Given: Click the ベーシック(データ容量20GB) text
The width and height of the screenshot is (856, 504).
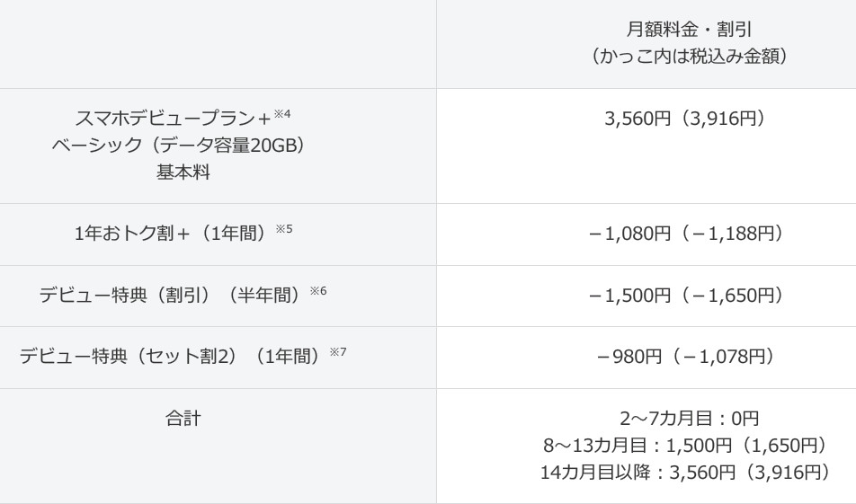Looking at the screenshot, I should [x=178, y=146].
